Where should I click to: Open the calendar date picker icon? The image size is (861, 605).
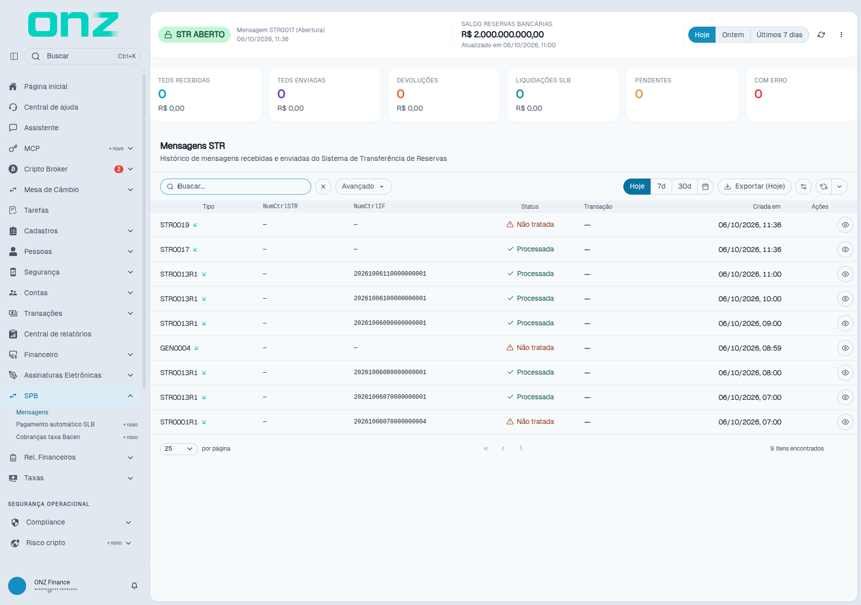pyautogui.click(x=705, y=187)
